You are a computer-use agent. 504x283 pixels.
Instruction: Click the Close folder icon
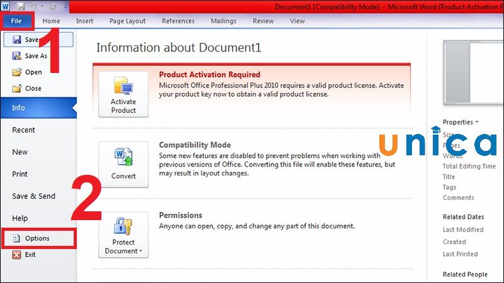16,88
